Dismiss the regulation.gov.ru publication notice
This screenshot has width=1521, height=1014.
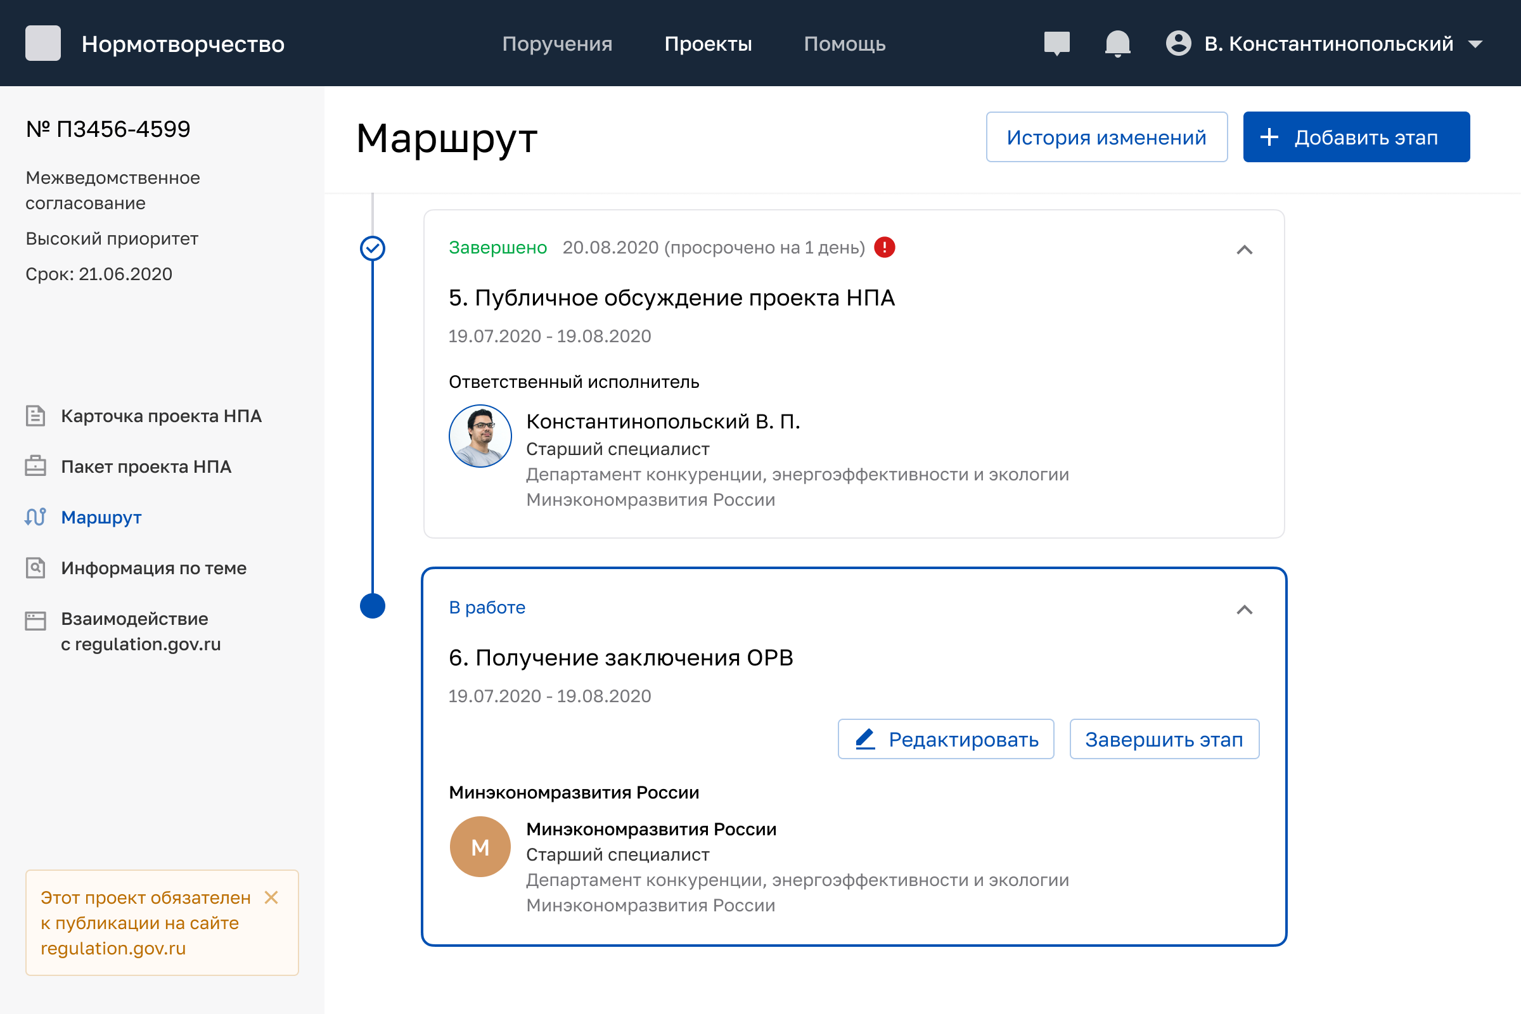(x=272, y=897)
